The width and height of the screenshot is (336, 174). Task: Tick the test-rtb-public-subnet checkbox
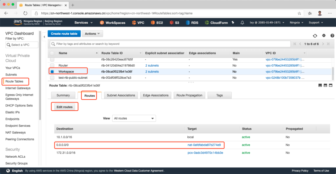(x=52, y=78)
